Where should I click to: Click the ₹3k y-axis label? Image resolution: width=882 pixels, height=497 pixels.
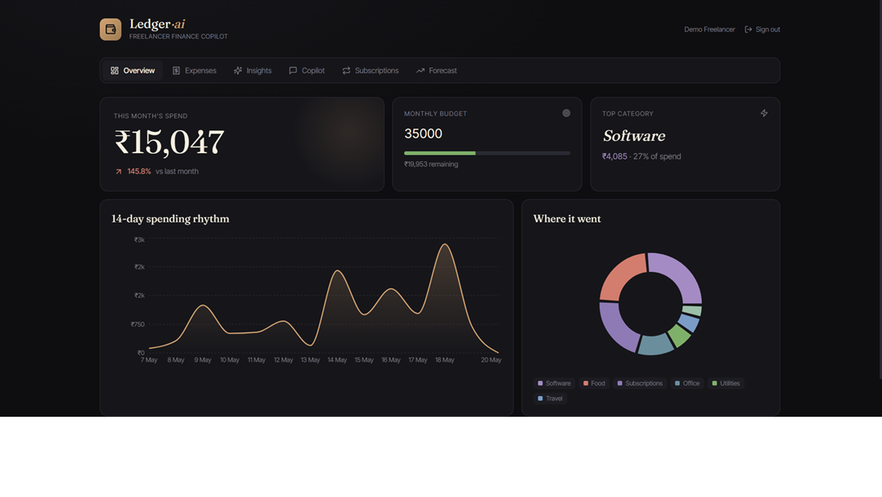tap(139, 240)
